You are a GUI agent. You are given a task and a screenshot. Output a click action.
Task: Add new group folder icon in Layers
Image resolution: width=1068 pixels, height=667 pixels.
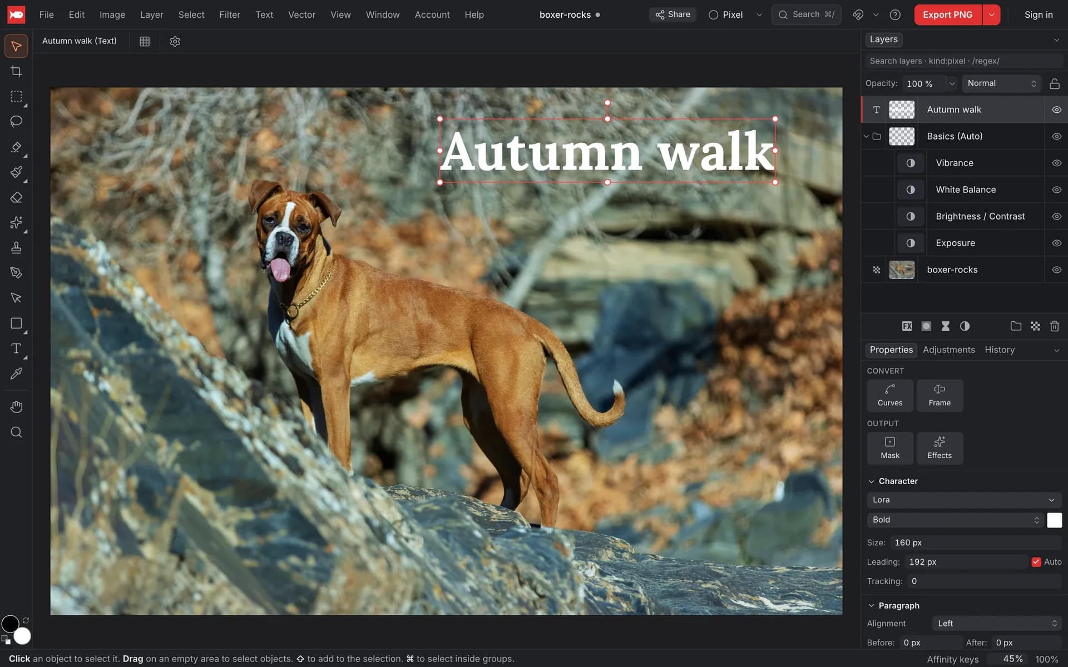click(1016, 326)
